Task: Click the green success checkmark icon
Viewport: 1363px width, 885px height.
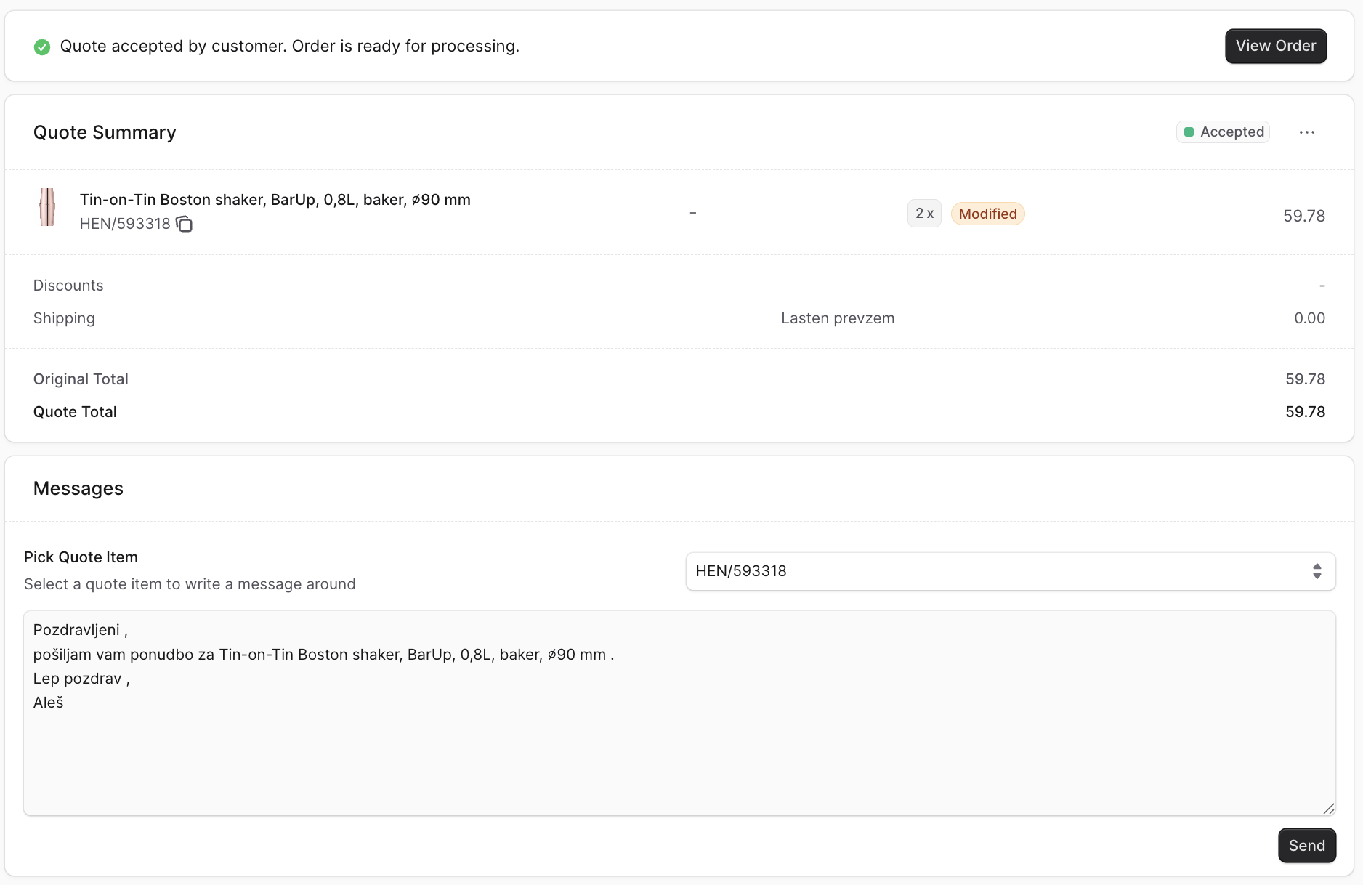Action: click(42, 47)
